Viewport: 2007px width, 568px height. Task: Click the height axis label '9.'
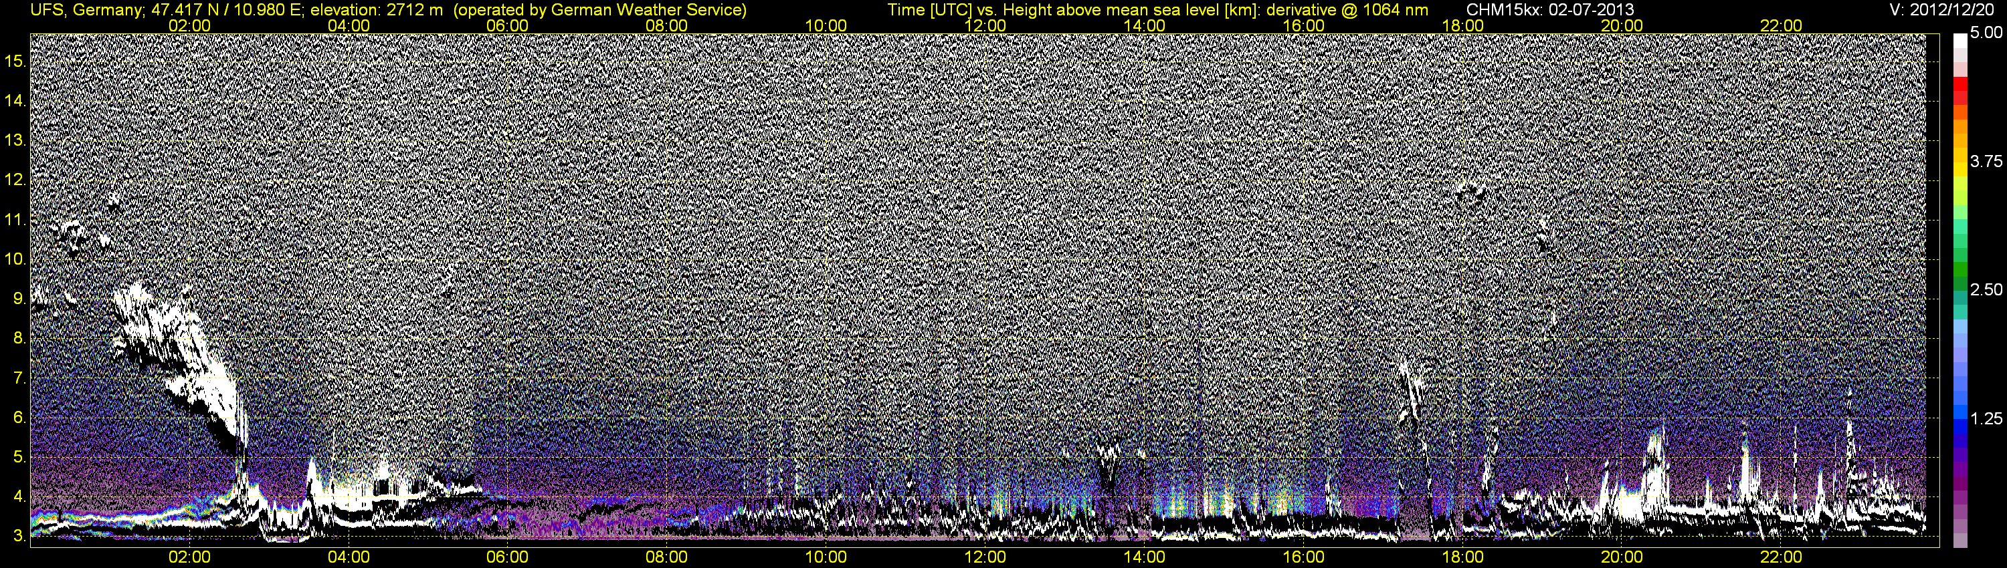(19, 299)
